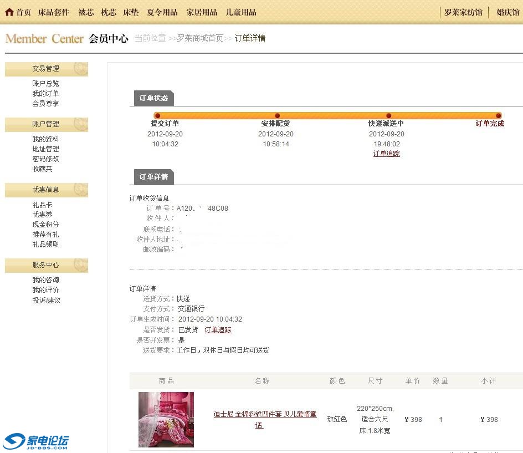523x453 pixels.
Task: Go to 地址管理 in account management
Action: (45, 149)
